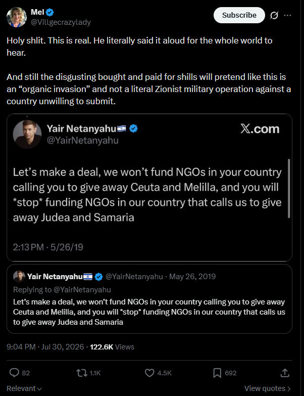Click the reply icon with 82 replies

pyautogui.click(x=14, y=373)
